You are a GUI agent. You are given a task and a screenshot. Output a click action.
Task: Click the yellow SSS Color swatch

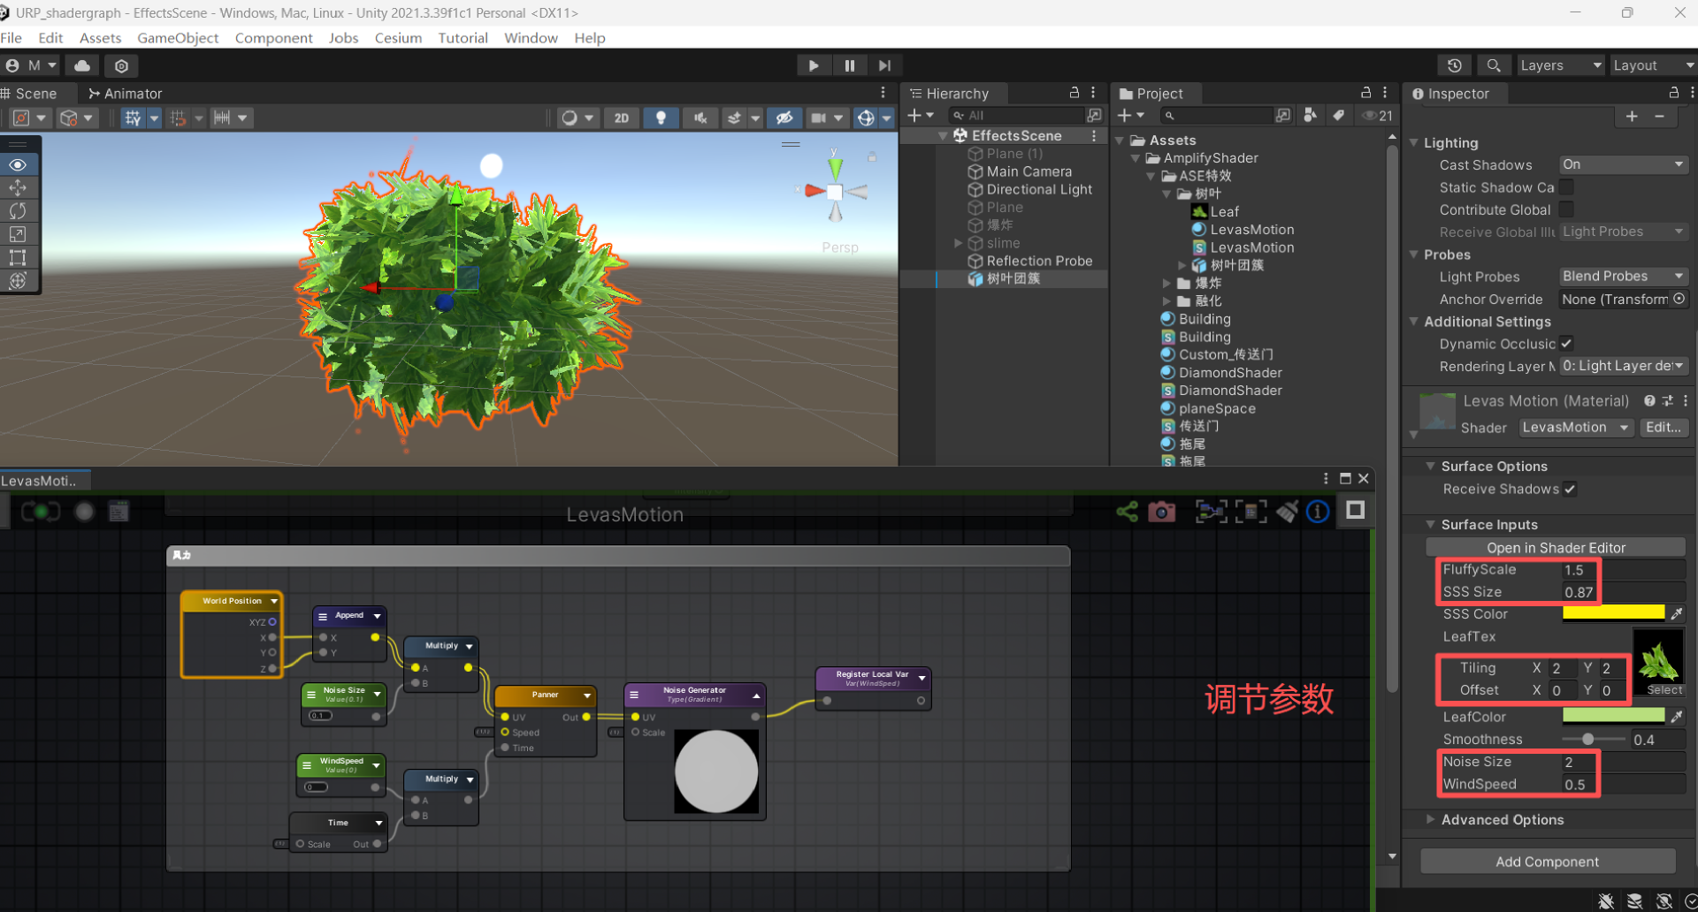pyautogui.click(x=1613, y=613)
